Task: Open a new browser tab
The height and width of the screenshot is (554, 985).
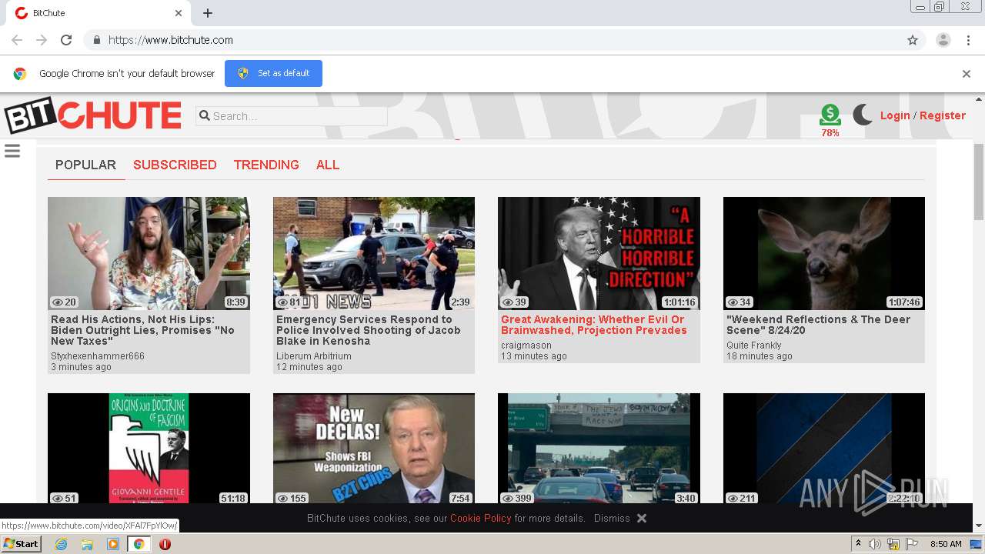Action: (x=208, y=13)
